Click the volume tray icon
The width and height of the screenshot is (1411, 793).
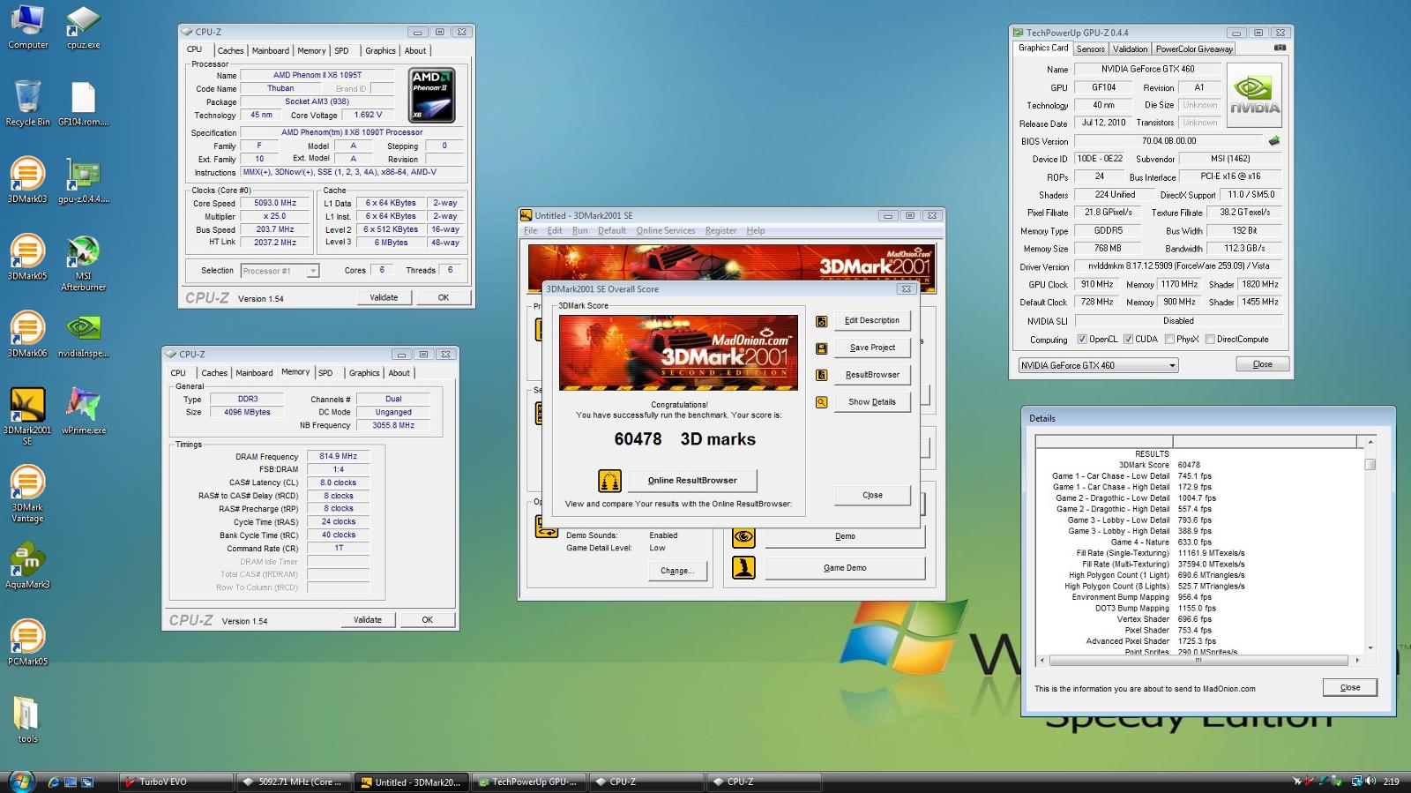pyautogui.click(x=1370, y=782)
